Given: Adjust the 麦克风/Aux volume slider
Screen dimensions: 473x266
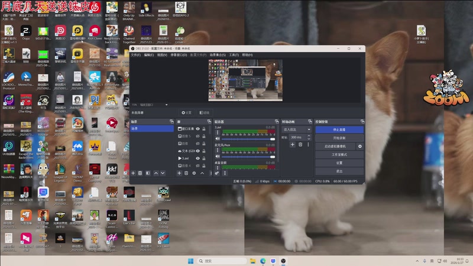Looking at the screenshot, I should pos(248,157).
